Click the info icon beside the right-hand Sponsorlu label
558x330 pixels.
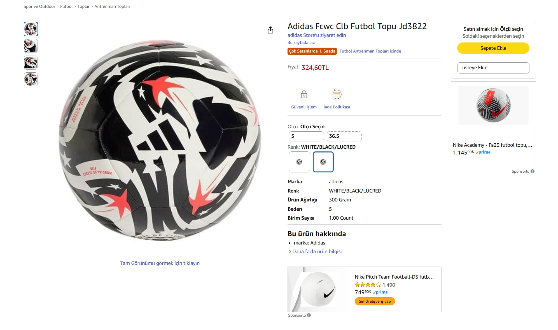(533, 171)
